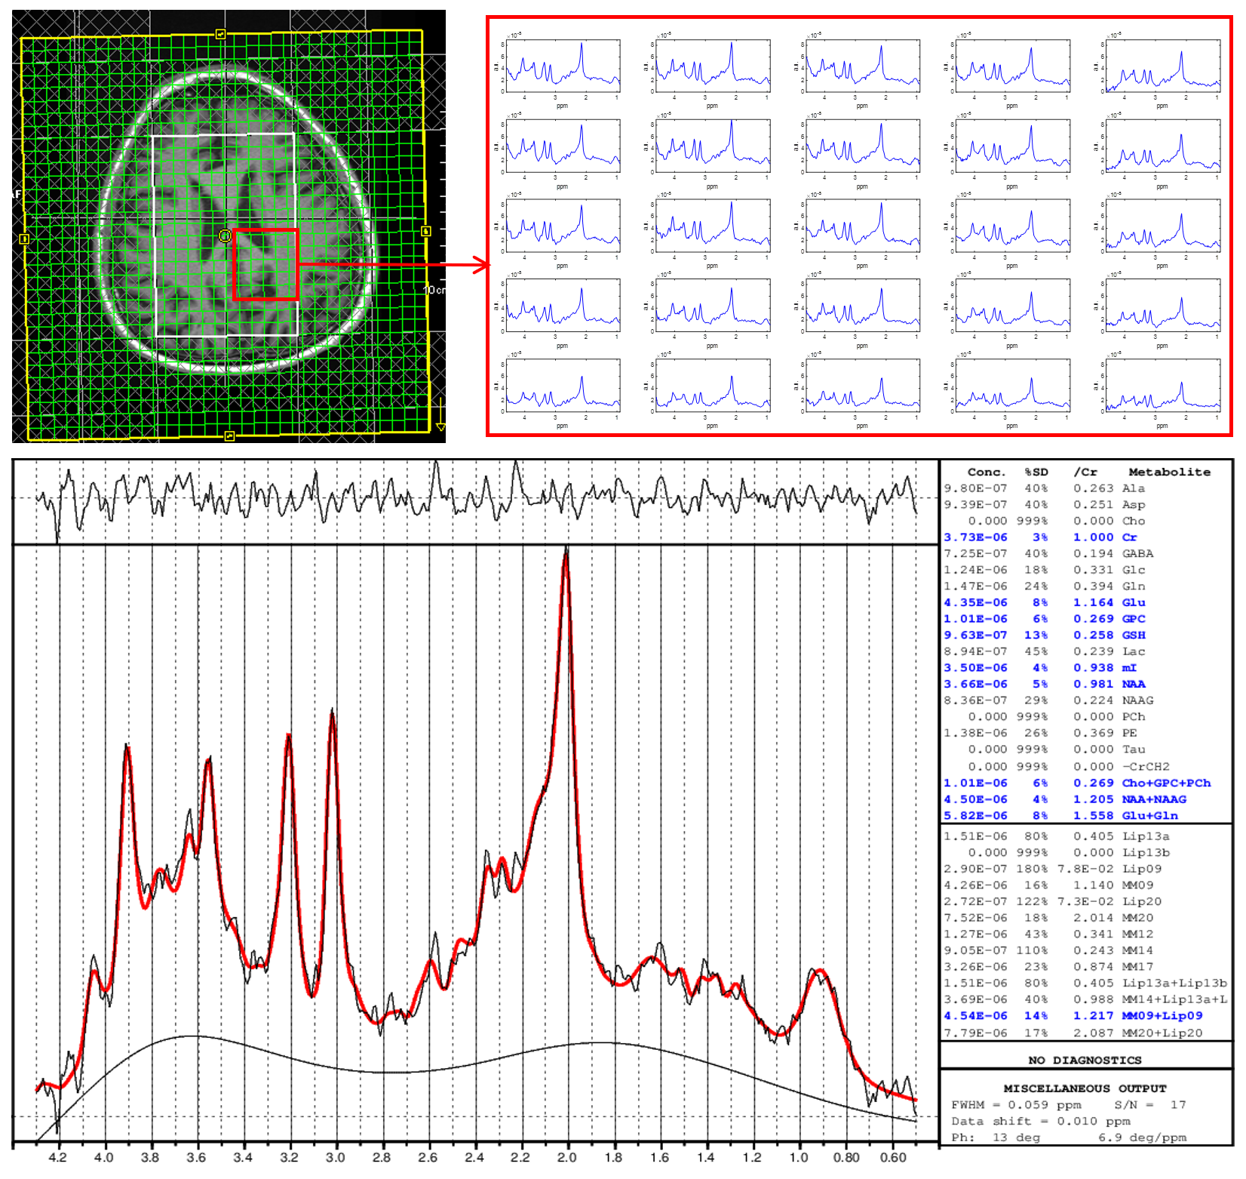Screen dimensions: 1246x1179
Task: Click the right yellow grid resize handle
Action: coord(426,231)
